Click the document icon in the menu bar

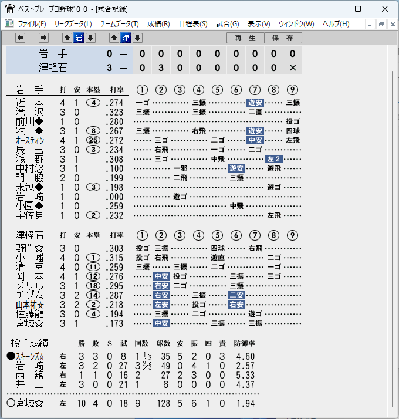point(9,23)
